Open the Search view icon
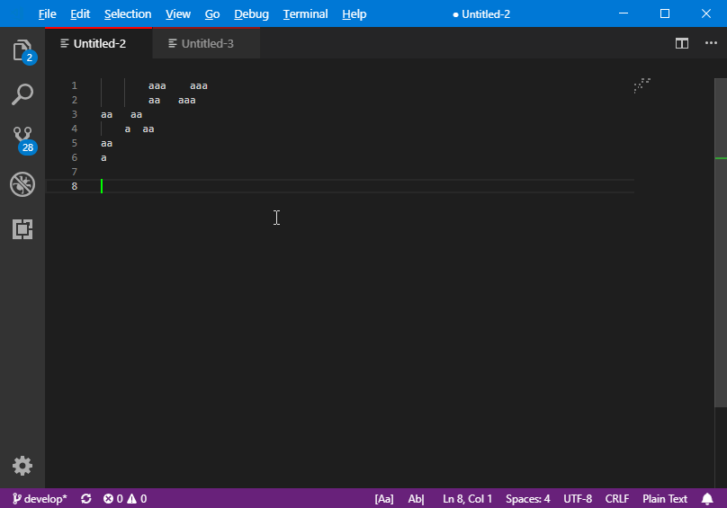This screenshot has width=727, height=508. coord(22,94)
